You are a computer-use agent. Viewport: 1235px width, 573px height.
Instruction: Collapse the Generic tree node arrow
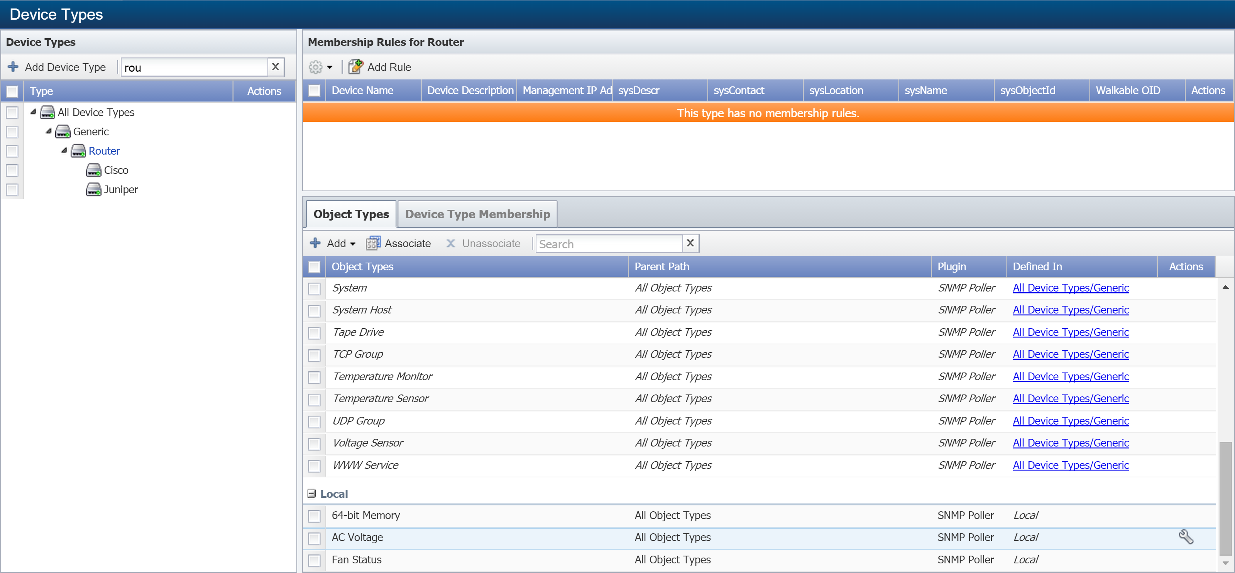[x=48, y=131]
